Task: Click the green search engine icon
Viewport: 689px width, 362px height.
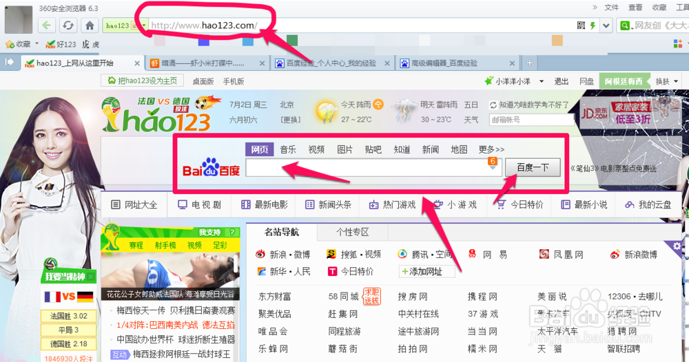Action: click(624, 25)
